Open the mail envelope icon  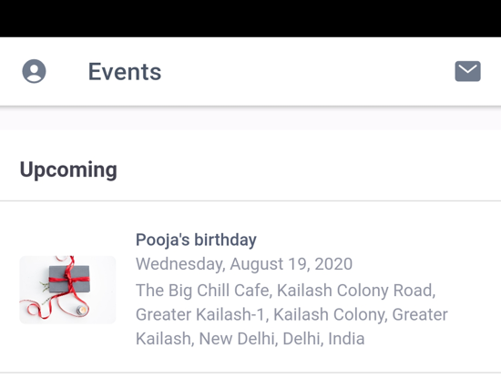click(x=467, y=71)
